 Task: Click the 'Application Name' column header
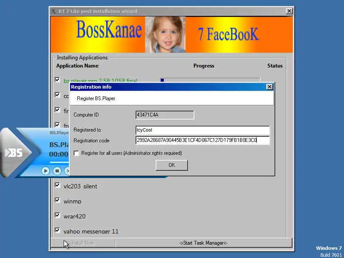[x=77, y=66]
